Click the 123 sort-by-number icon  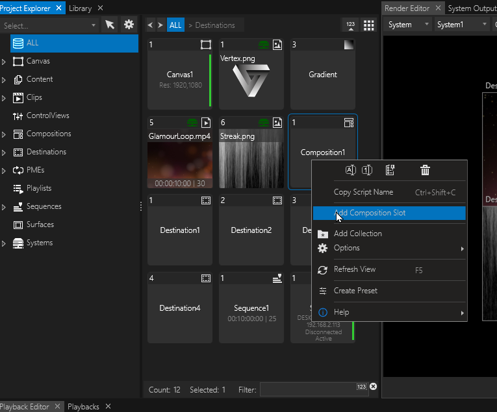click(x=351, y=25)
